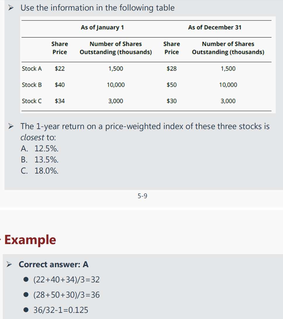283x319 pixels.
Task: Click Stock B's $50 December share price
Action: (x=171, y=85)
